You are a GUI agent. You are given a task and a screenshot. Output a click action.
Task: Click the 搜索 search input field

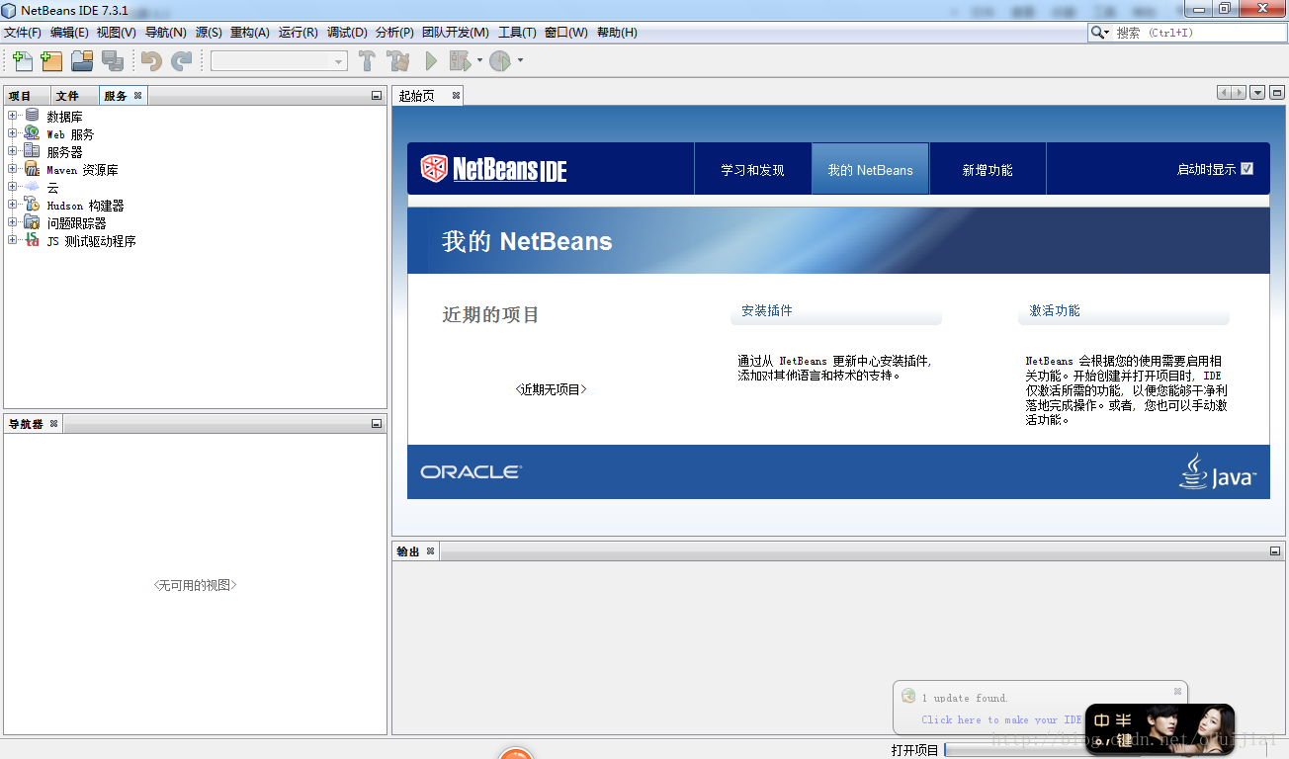click(1199, 33)
